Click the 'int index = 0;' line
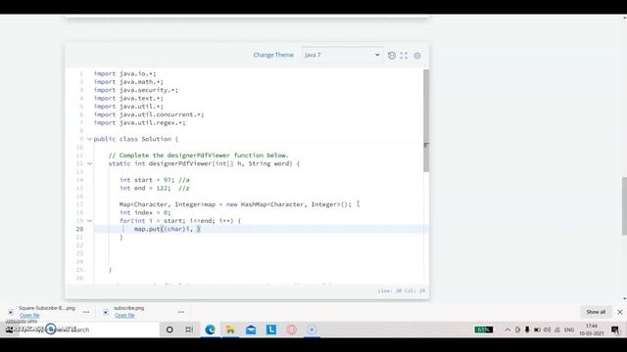 coord(145,213)
